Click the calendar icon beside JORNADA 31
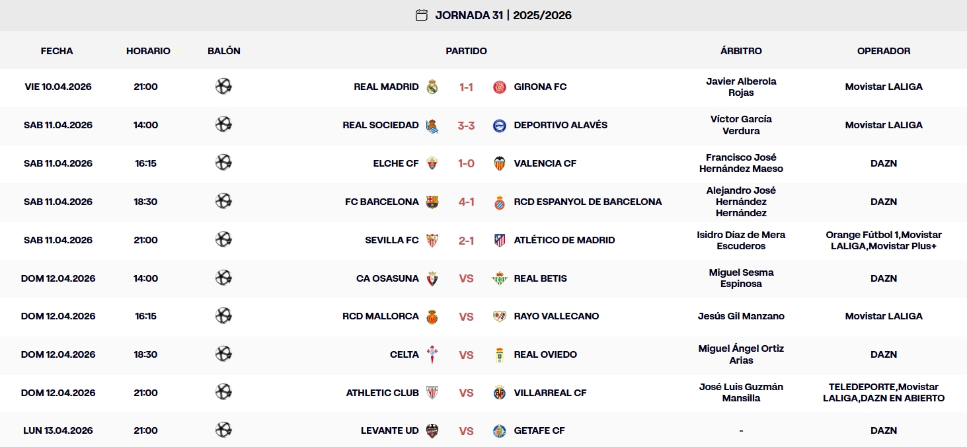Screen dimensions: 967x447 coord(420,15)
